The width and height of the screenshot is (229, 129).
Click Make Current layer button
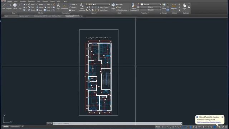pyautogui.click(x=103, y=7)
